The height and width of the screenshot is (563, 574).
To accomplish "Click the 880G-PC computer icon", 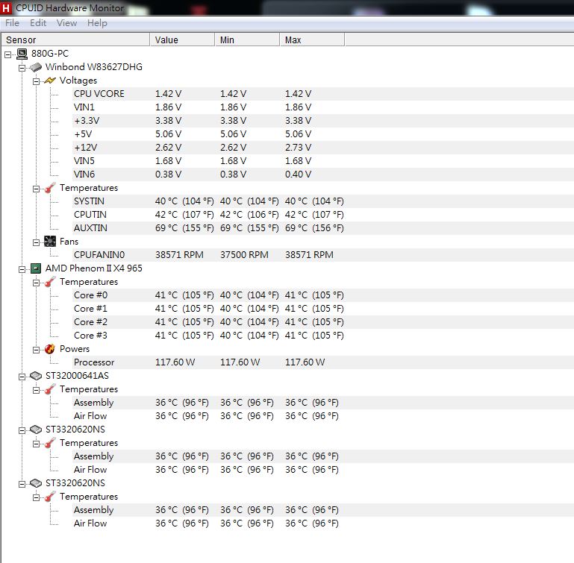I will pos(22,54).
